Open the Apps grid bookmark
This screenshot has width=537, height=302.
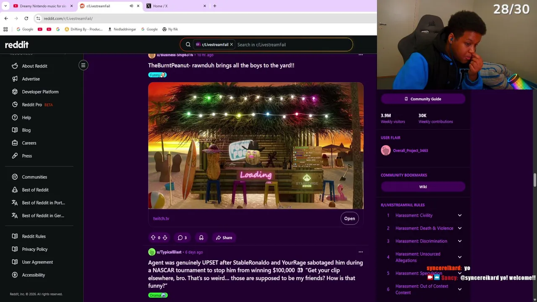(5, 29)
